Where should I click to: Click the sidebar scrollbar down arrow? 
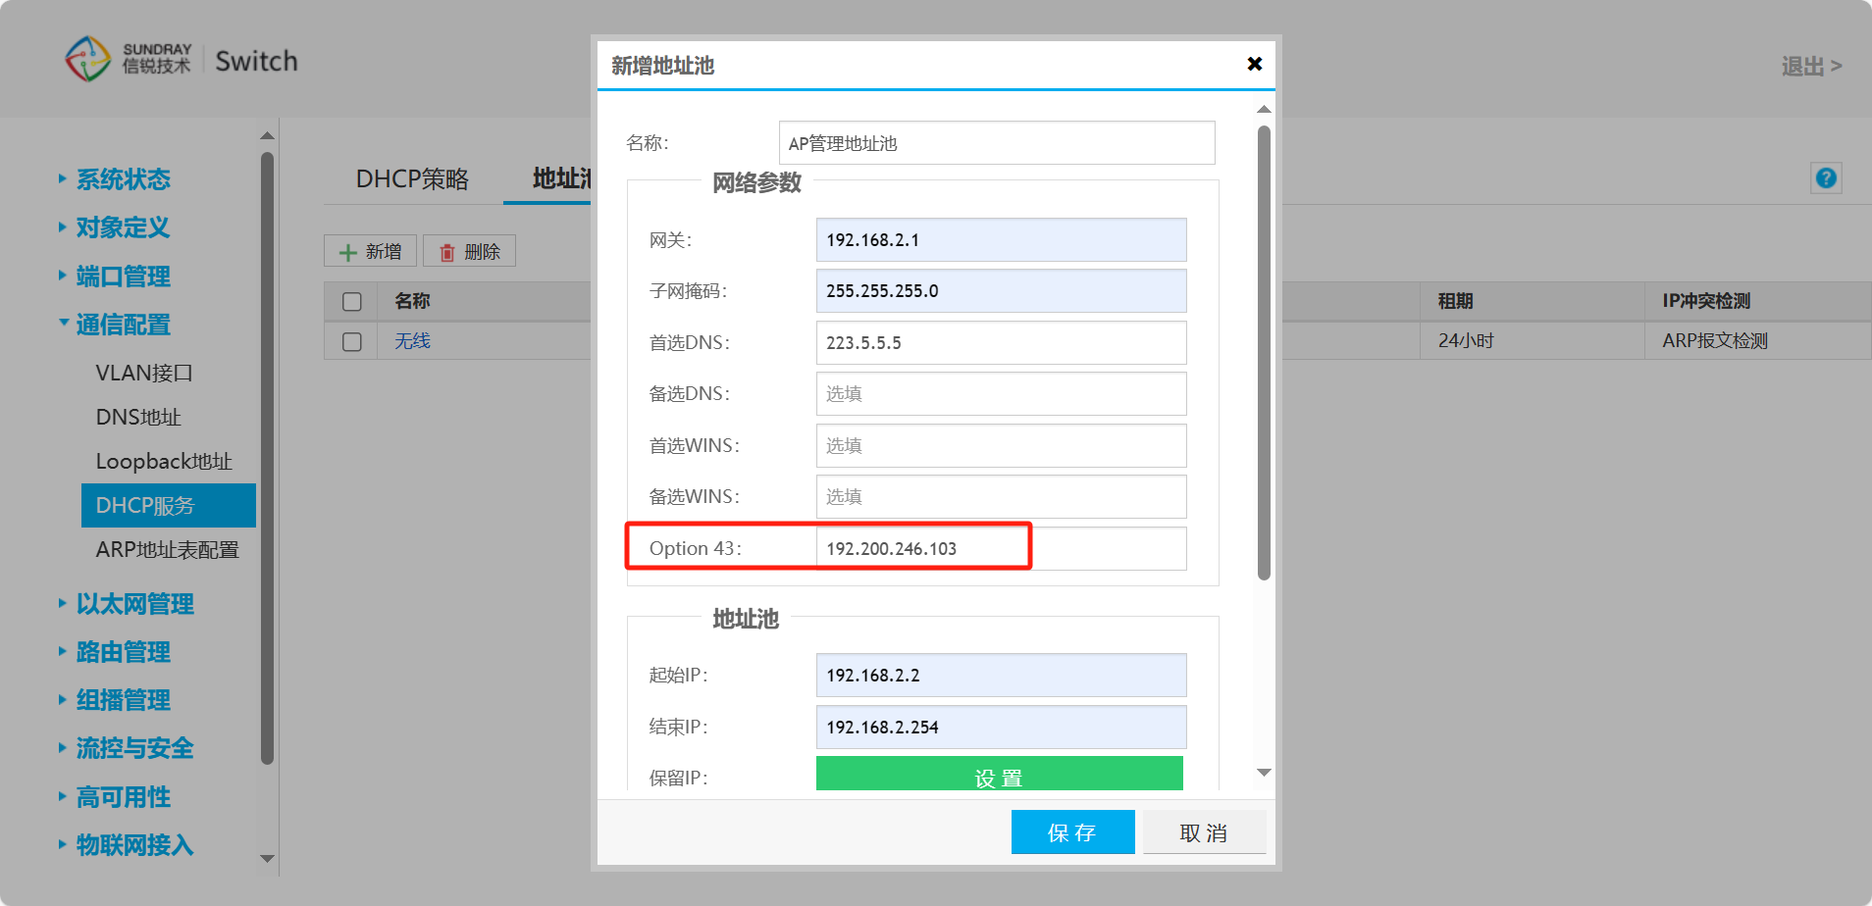[267, 858]
